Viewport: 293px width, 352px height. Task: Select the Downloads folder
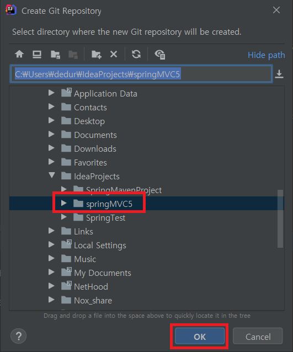95,149
